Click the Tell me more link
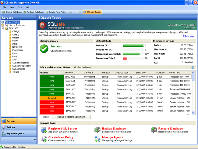 tap(189, 36)
